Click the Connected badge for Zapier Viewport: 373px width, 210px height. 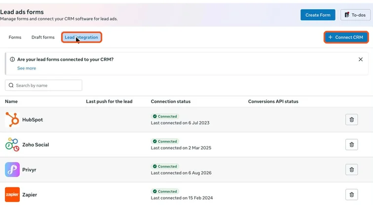coord(165,191)
